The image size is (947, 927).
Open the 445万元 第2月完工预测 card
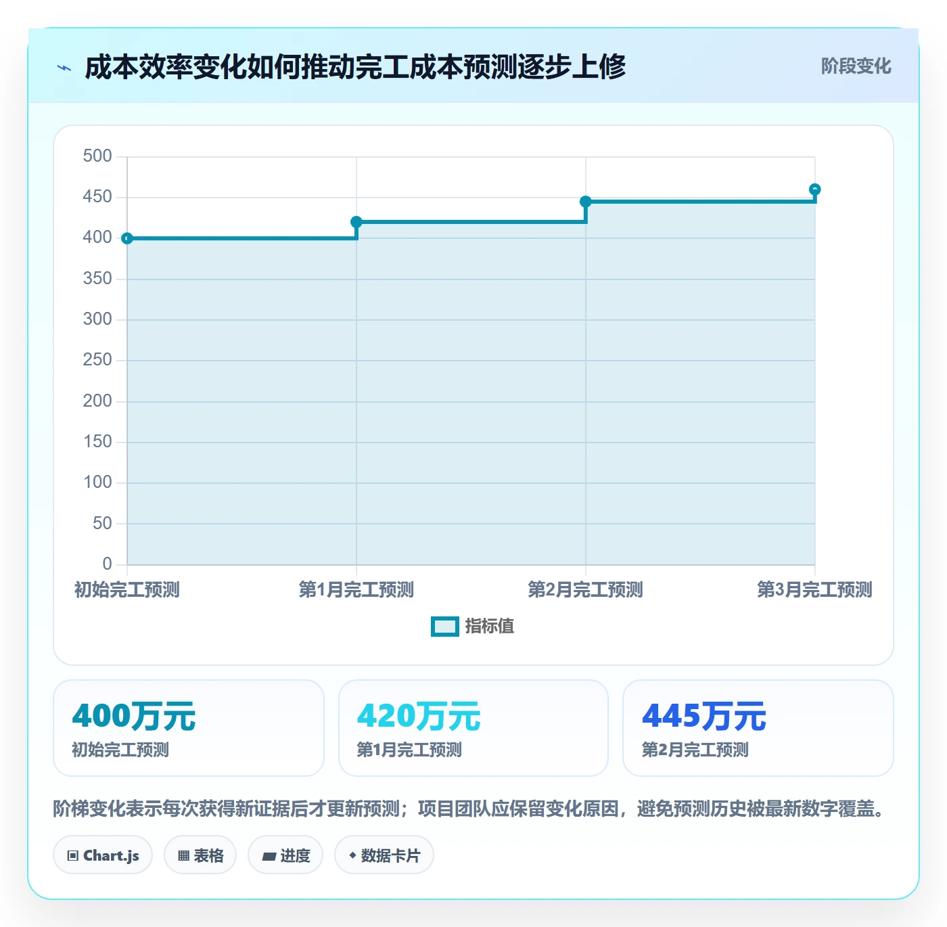758,728
